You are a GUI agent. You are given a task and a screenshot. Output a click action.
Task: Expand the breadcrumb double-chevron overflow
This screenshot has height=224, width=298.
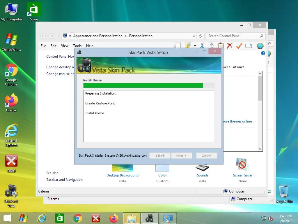(70, 36)
